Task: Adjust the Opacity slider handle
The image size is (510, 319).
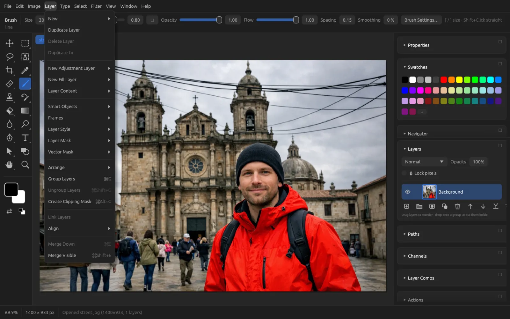Action: tap(219, 20)
